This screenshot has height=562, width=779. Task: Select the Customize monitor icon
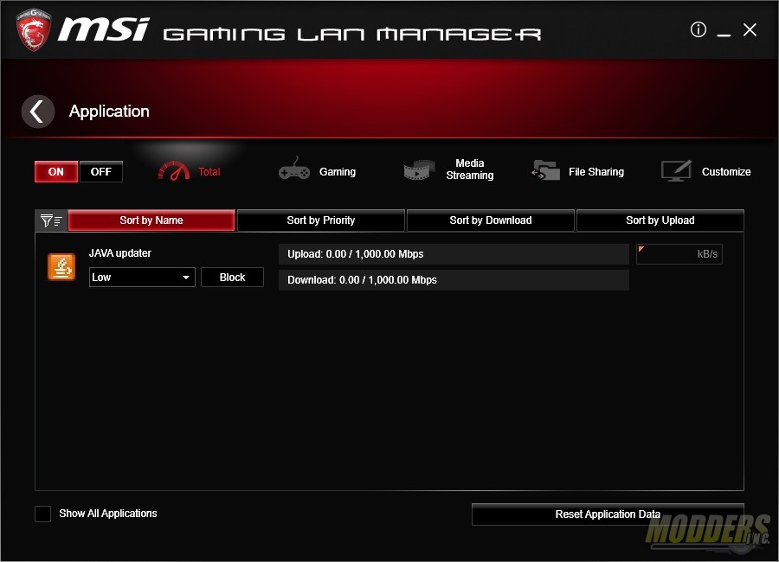(676, 170)
